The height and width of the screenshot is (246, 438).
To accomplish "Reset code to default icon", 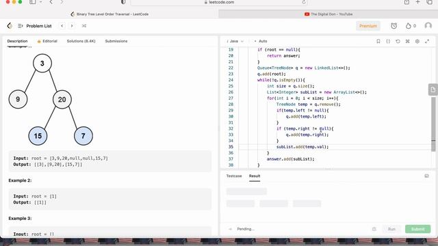I will [398, 41].
